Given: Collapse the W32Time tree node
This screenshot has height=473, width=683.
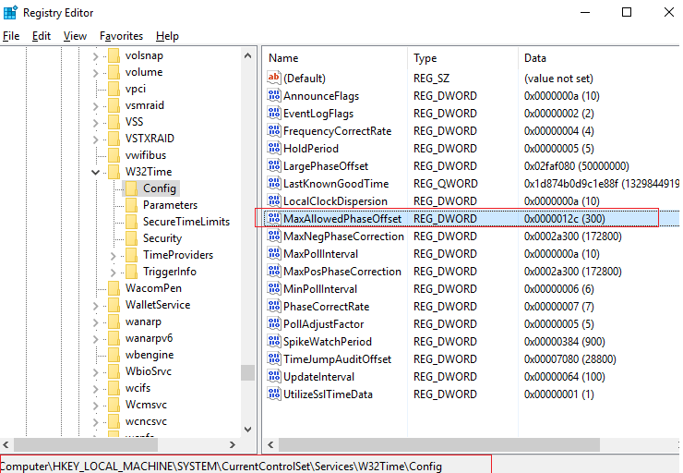Looking at the screenshot, I should point(95,172).
